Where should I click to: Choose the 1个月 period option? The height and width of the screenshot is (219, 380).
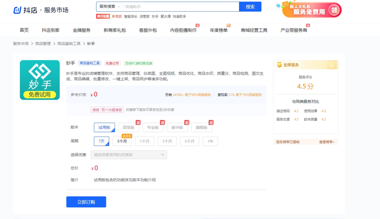point(145,141)
